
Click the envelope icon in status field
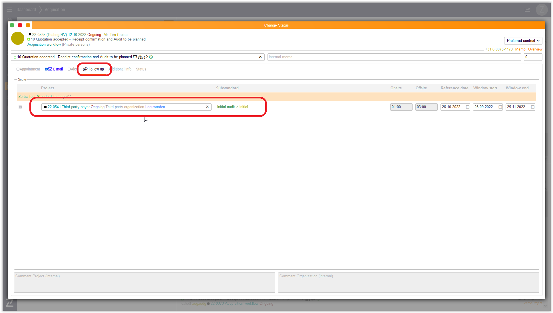[x=135, y=57]
